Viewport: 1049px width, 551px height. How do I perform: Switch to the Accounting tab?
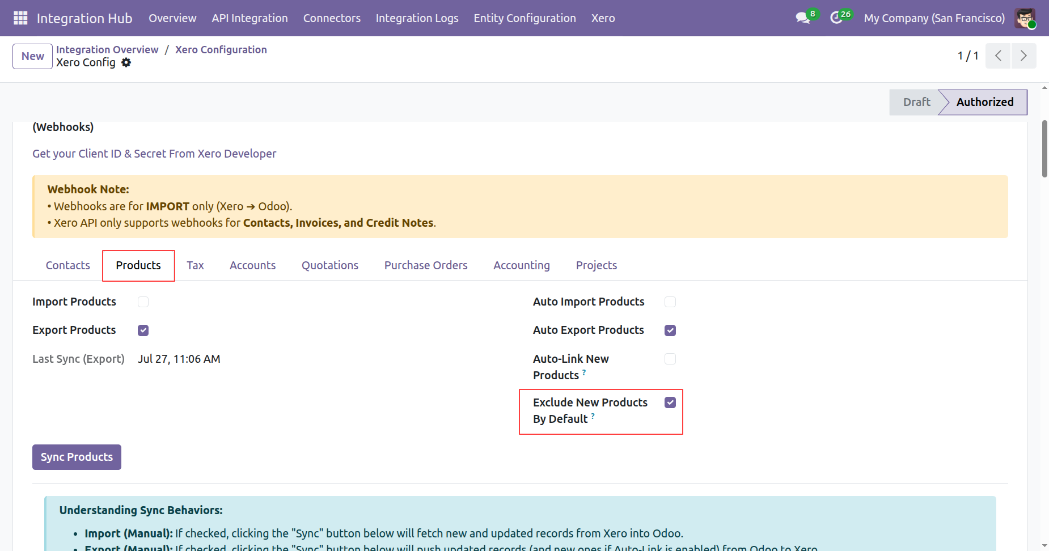[522, 265]
